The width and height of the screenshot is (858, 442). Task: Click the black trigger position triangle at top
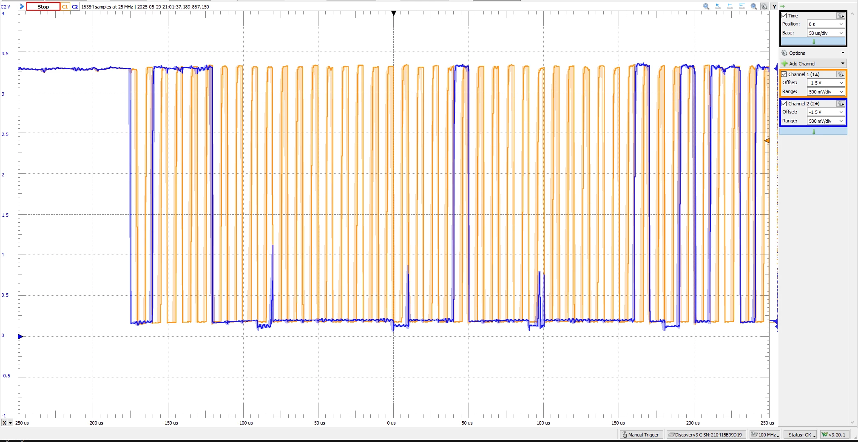coord(394,13)
